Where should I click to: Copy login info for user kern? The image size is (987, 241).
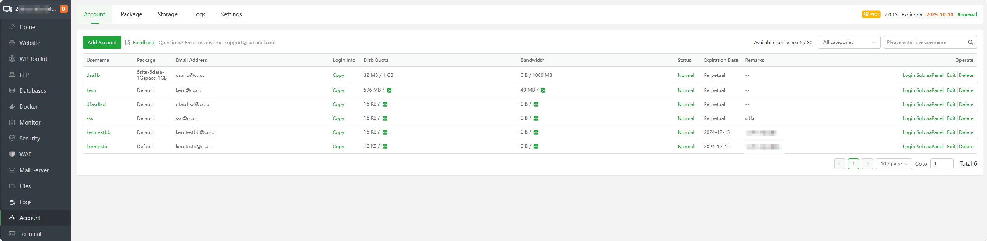(338, 90)
